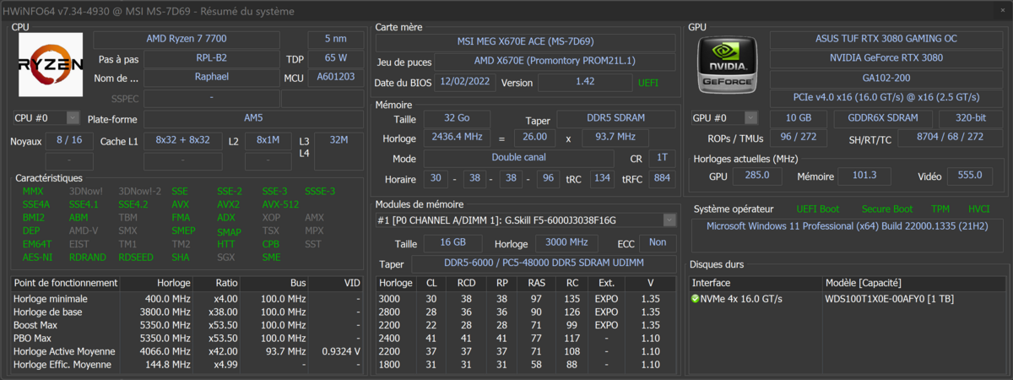Click the 1800 timing row in table
The height and width of the screenshot is (380, 1013).
click(x=525, y=364)
